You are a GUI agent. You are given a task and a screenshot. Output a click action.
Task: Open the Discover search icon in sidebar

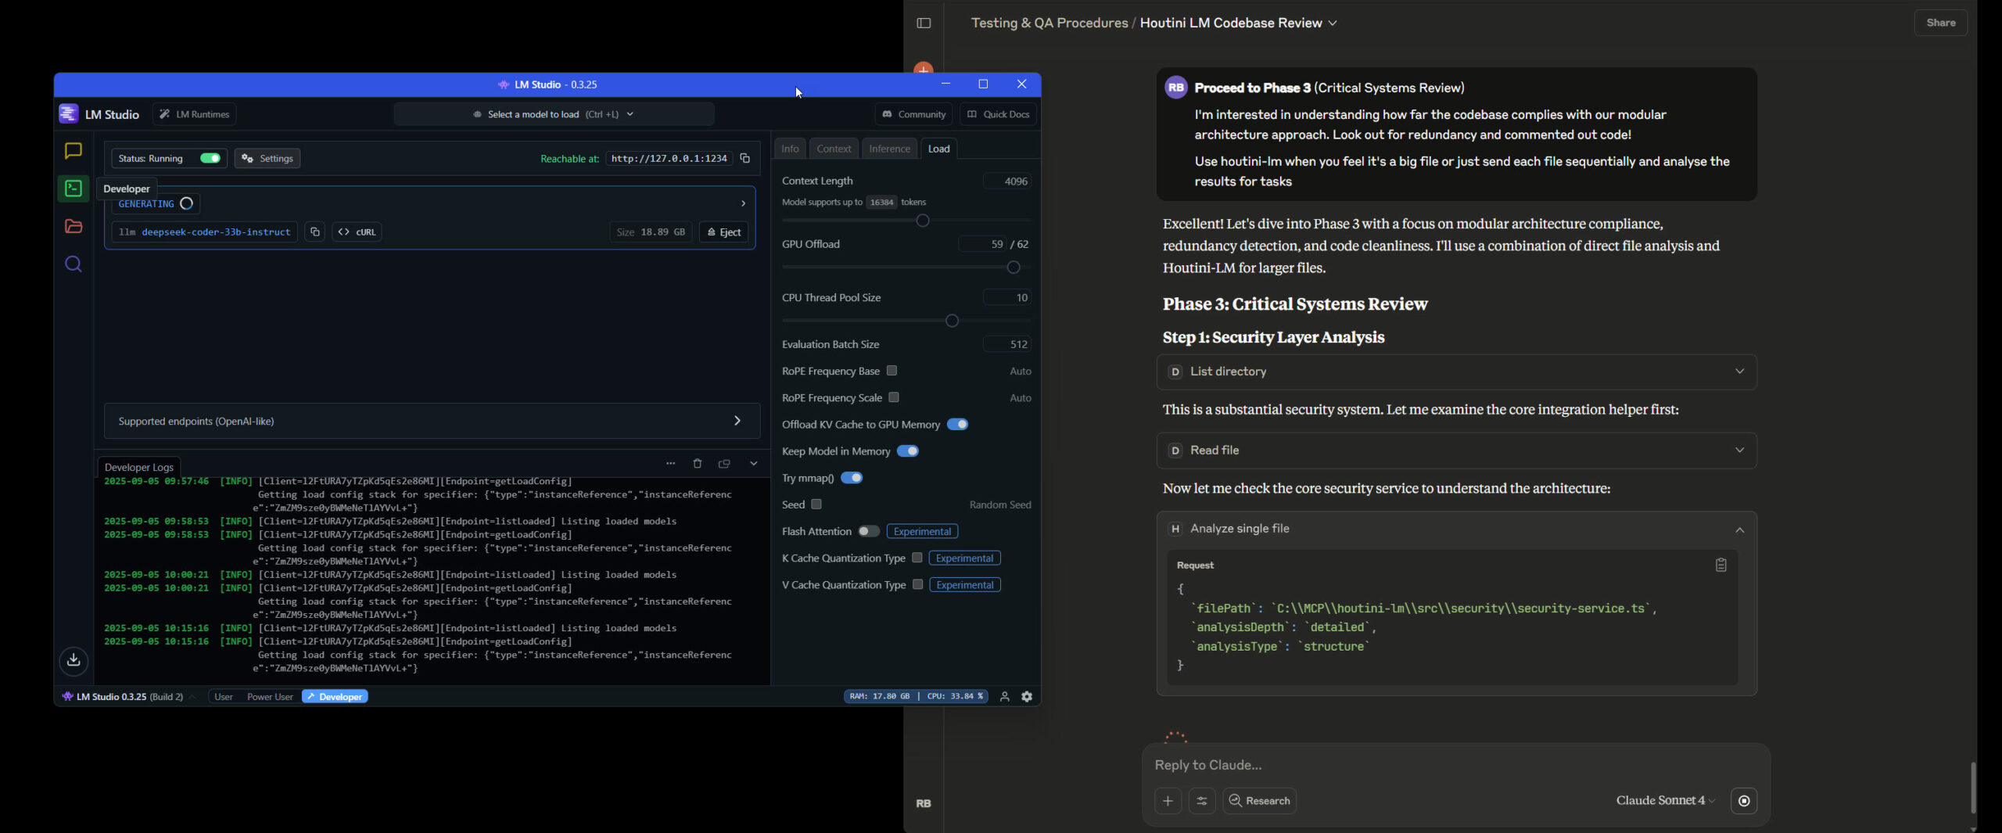coord(73,264)
